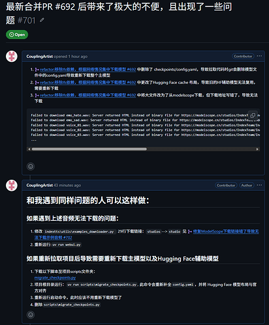Click the code block horizontal scrollbar thumb

89,149
